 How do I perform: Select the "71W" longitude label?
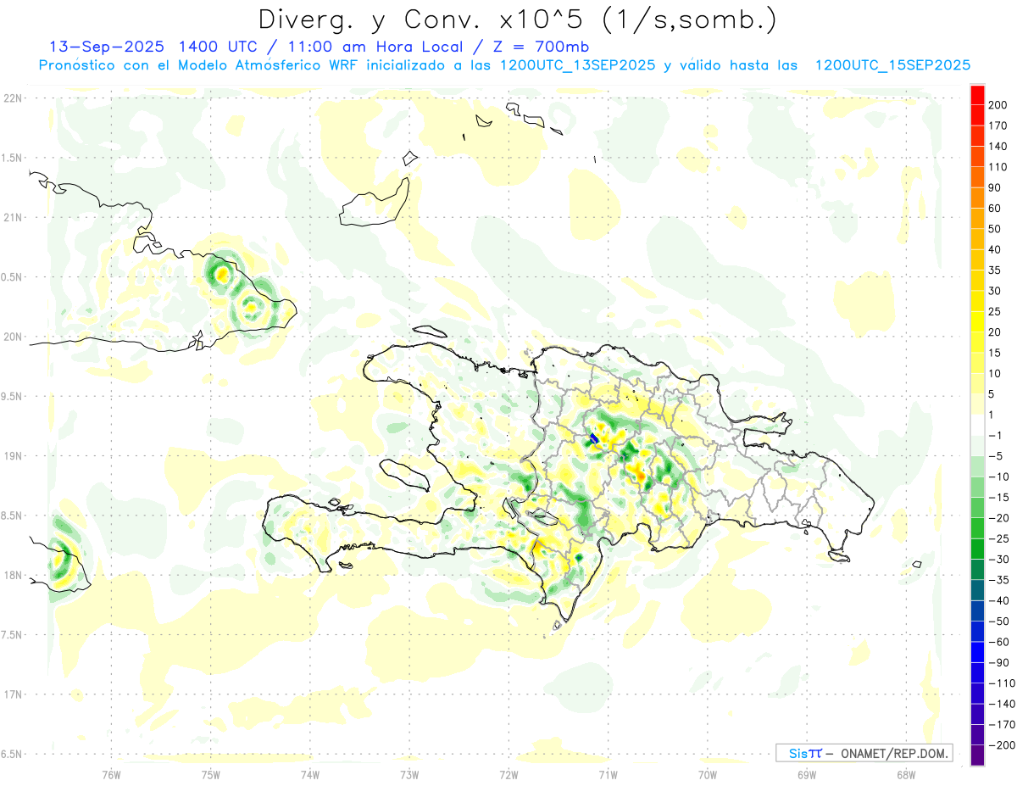608,774
